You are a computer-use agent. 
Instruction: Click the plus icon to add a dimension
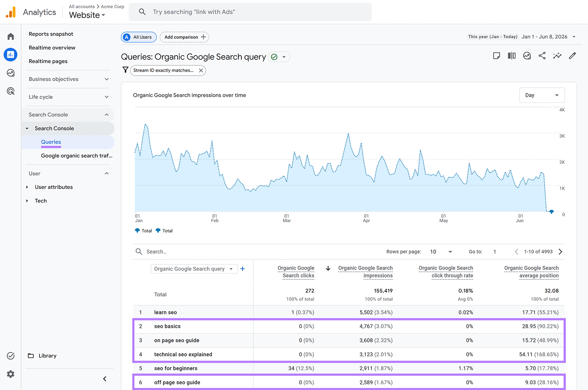coord(243,269)
